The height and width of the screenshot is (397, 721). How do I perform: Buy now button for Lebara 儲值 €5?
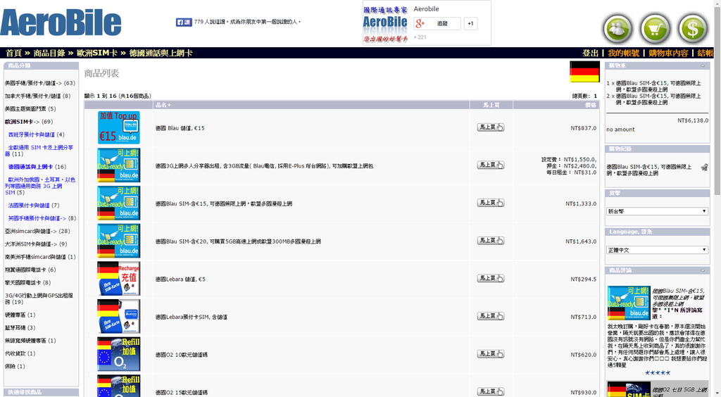[x=491, y=278]
